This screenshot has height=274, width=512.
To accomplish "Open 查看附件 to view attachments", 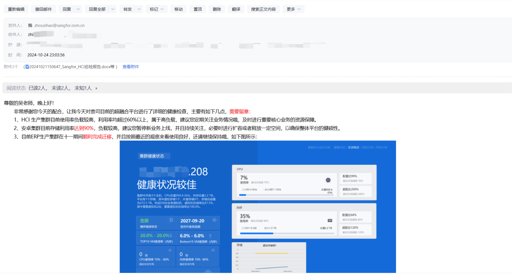I will pyautogui.click(x=131, y=66).
